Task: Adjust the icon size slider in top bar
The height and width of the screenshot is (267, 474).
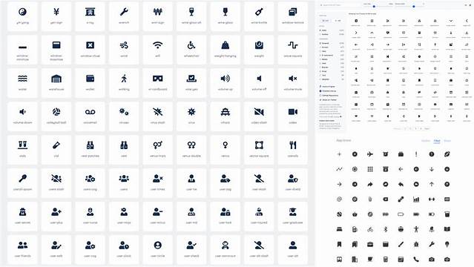Action: pyautogui.click(x=374, y=6)
